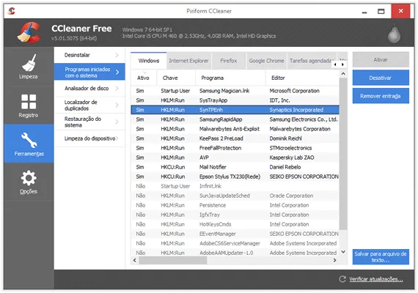Switch to the Google Chrome tab
The height and width of the screenshot is (293, 418).
point(266,61)
